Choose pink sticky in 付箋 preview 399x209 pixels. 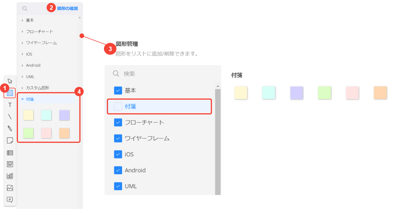(352, 93)
